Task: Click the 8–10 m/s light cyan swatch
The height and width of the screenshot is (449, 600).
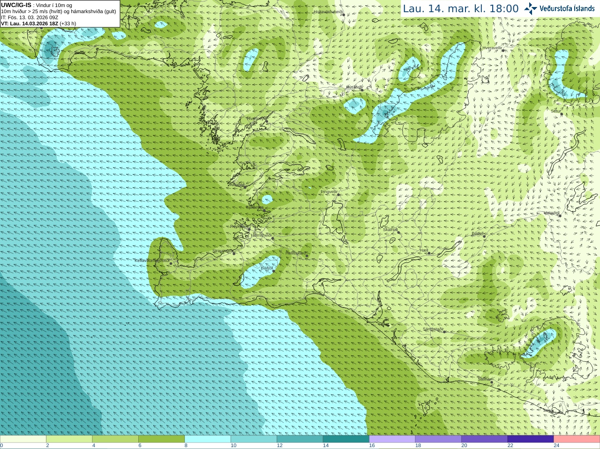Action: click(x=208, y=439)
